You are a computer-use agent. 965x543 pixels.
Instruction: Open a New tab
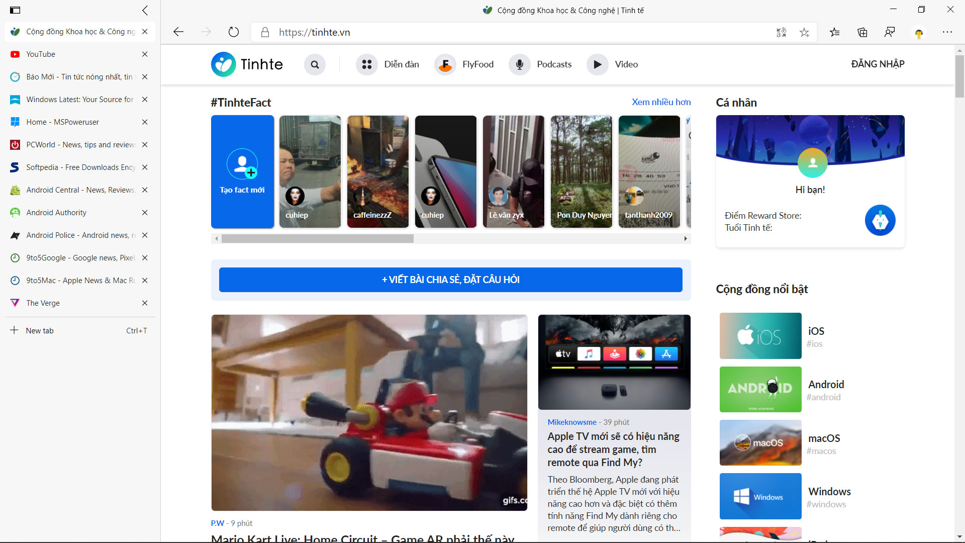point(79,330)
